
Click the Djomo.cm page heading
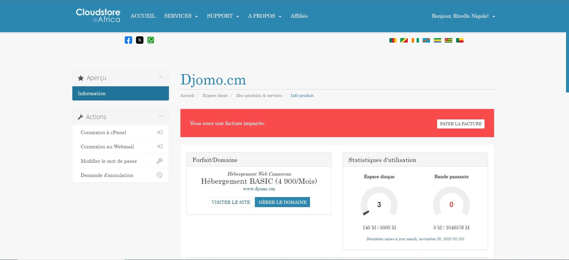pyautogui.click(x=213, y=79)
